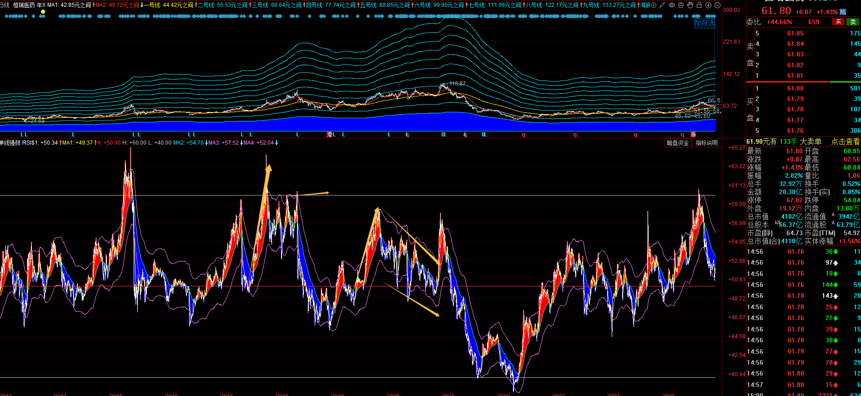Click the +65.27 indicator axis label

737,148
